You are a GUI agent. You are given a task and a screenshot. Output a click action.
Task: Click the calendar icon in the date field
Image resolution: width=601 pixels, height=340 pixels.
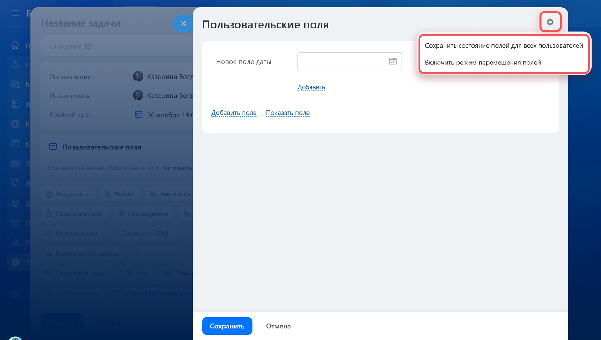[x=392, y=61]
